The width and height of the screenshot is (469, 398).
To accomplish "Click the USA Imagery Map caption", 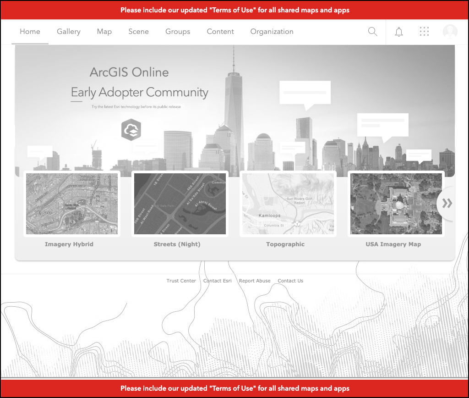I will click(x=393, y=244).
